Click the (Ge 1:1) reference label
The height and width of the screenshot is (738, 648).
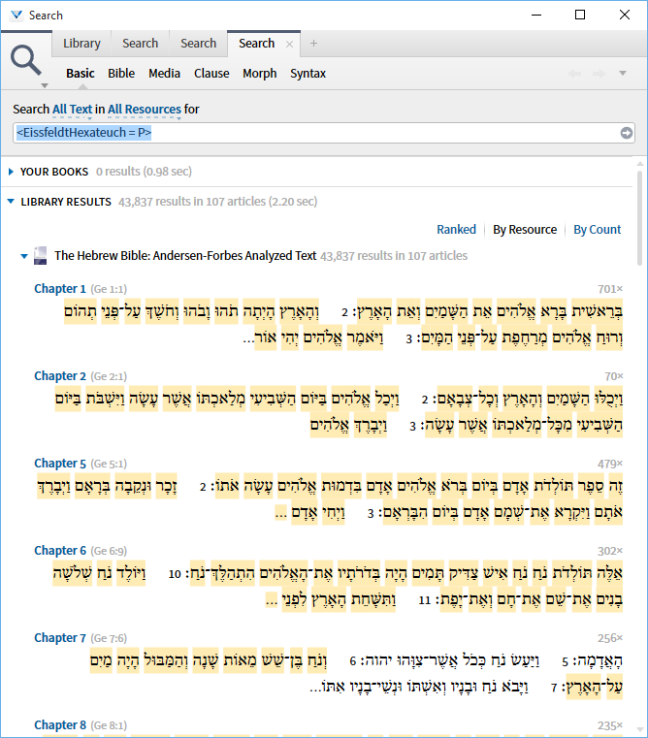point(109,289)
